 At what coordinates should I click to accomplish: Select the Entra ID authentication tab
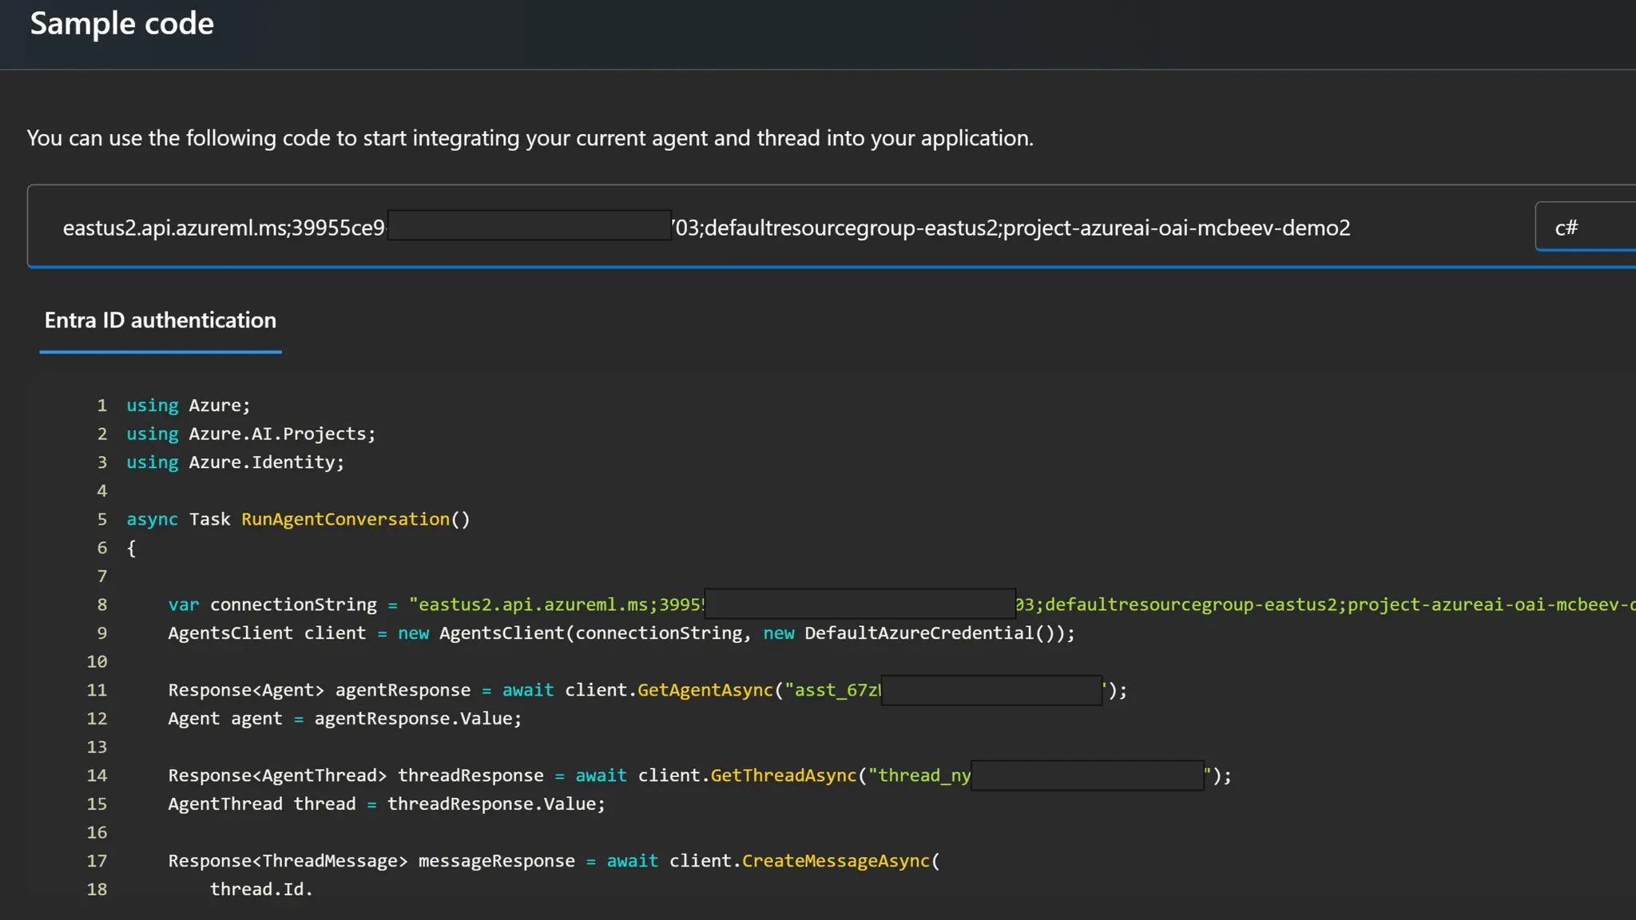161,321
